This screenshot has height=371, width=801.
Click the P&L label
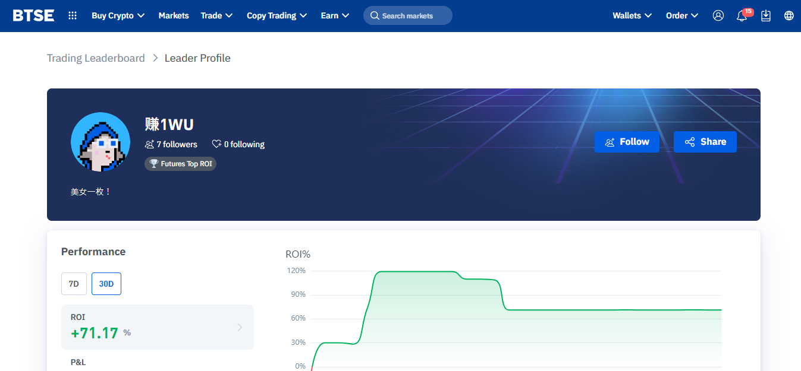[x=78, y=362]
